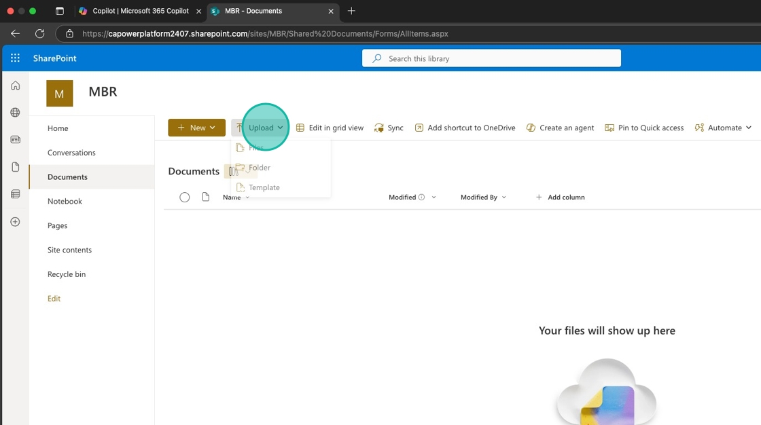761x425 pixels.
Task: Open the Recycle bin link
Action: [x=67, y=274]
